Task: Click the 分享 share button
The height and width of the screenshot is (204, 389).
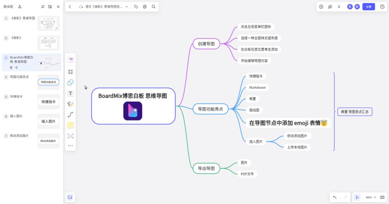Action: (369, 7)
